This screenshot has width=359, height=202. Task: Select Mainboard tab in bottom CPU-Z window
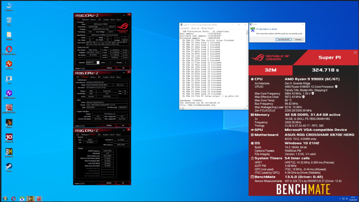pyautogui.click(x=85, y=135)
